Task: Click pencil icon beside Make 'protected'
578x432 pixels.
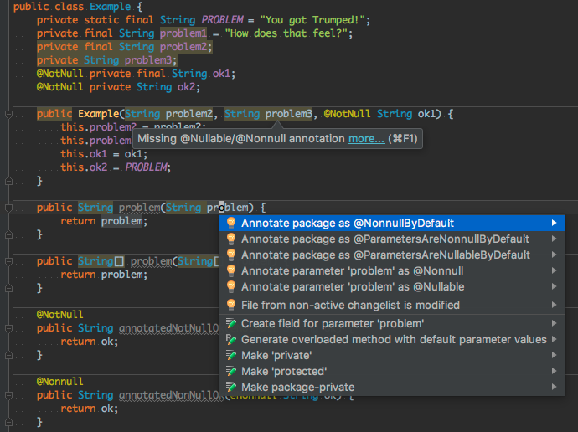Action: [x=231, y=371]
